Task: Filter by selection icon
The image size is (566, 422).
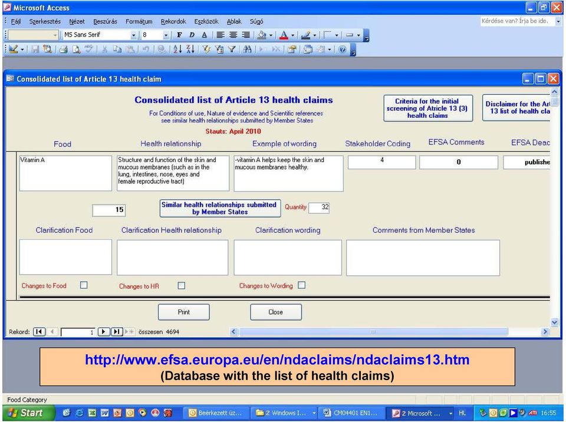Action: pyautogui.click(x=206, y=49)
